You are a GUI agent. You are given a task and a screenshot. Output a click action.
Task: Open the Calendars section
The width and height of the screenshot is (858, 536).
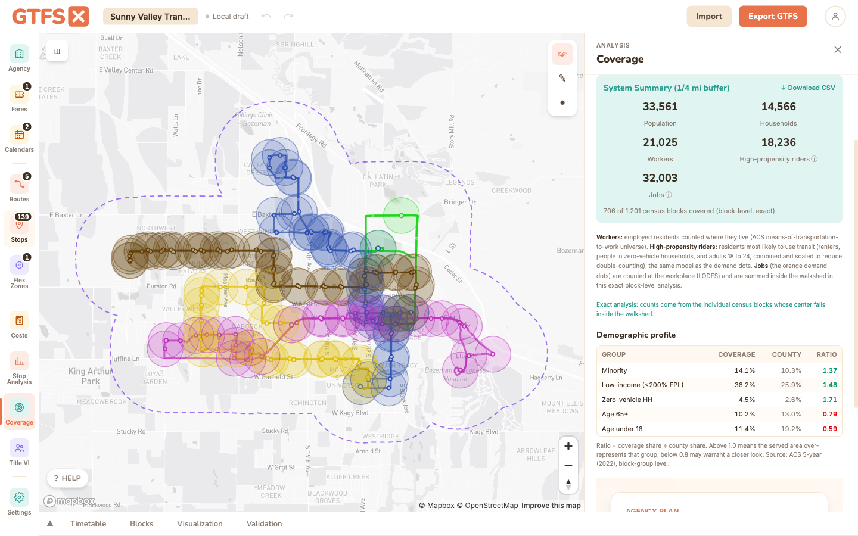pyautogui.click(x=19, y=139)
